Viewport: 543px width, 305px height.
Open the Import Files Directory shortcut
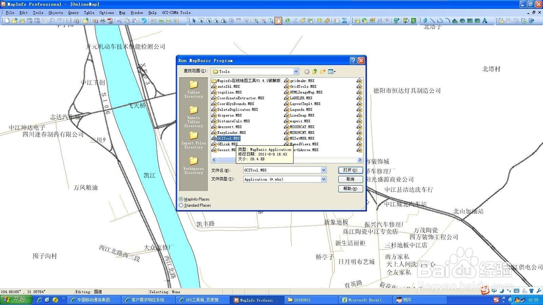pos(194,140)
